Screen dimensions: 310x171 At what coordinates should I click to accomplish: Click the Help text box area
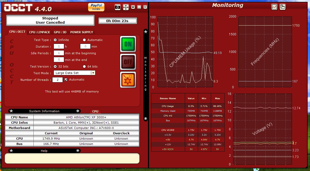(72, 158)
